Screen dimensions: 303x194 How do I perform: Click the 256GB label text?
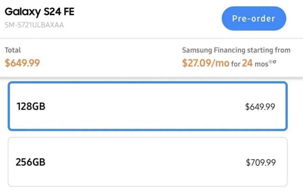pos(31,162)
